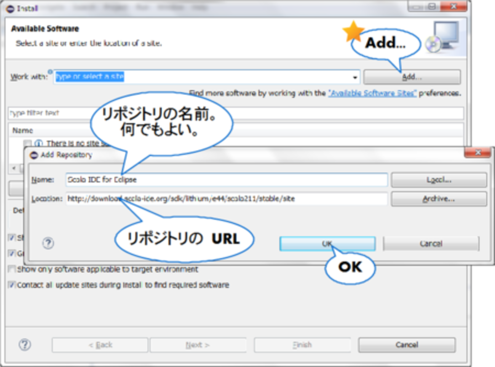Viewport: 495px width, 367px height.
Task: Click the Local... button
Action: (x=439, y=180)
